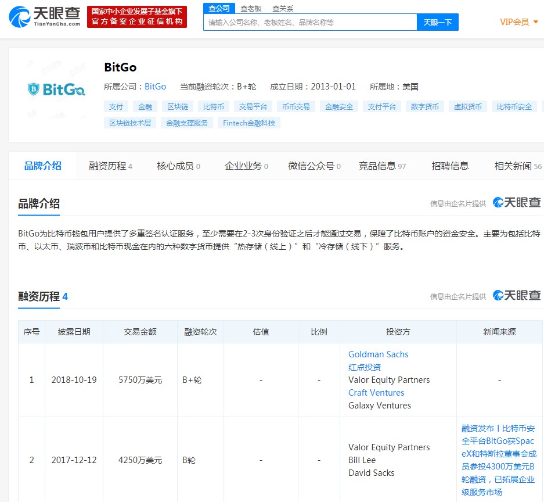Click the 交易平台 tag
This screenshot has width=544, height=502.
tap(253, 106)
